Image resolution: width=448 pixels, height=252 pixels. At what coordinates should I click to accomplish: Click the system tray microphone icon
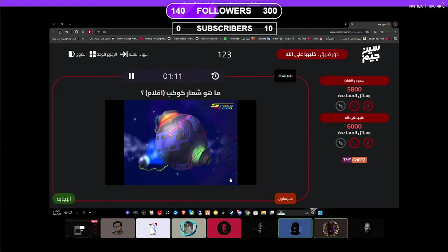tap(84, 212)
